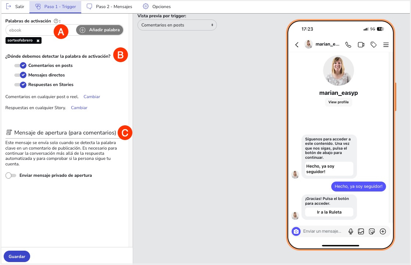This screenshot has height=265, width=411.
Task: Open the Vista previa por trigger dropdown
Action: [x=177, y=25]
